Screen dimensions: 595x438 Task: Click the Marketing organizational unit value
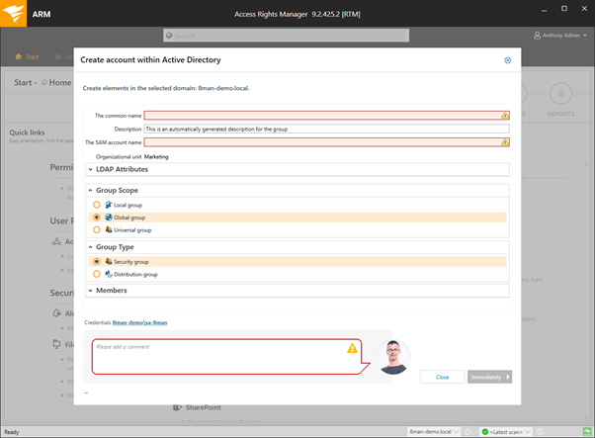156,157
